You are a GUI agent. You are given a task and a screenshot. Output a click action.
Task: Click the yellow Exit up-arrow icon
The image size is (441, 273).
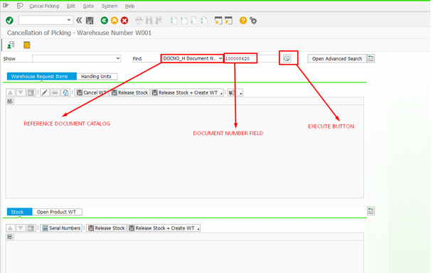pyautogui.click(x=115, y=20)
